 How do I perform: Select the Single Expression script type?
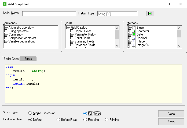pos(30,113)
